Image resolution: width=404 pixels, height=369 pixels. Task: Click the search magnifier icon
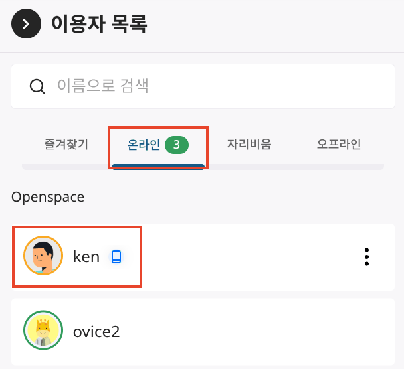(37, 86)
